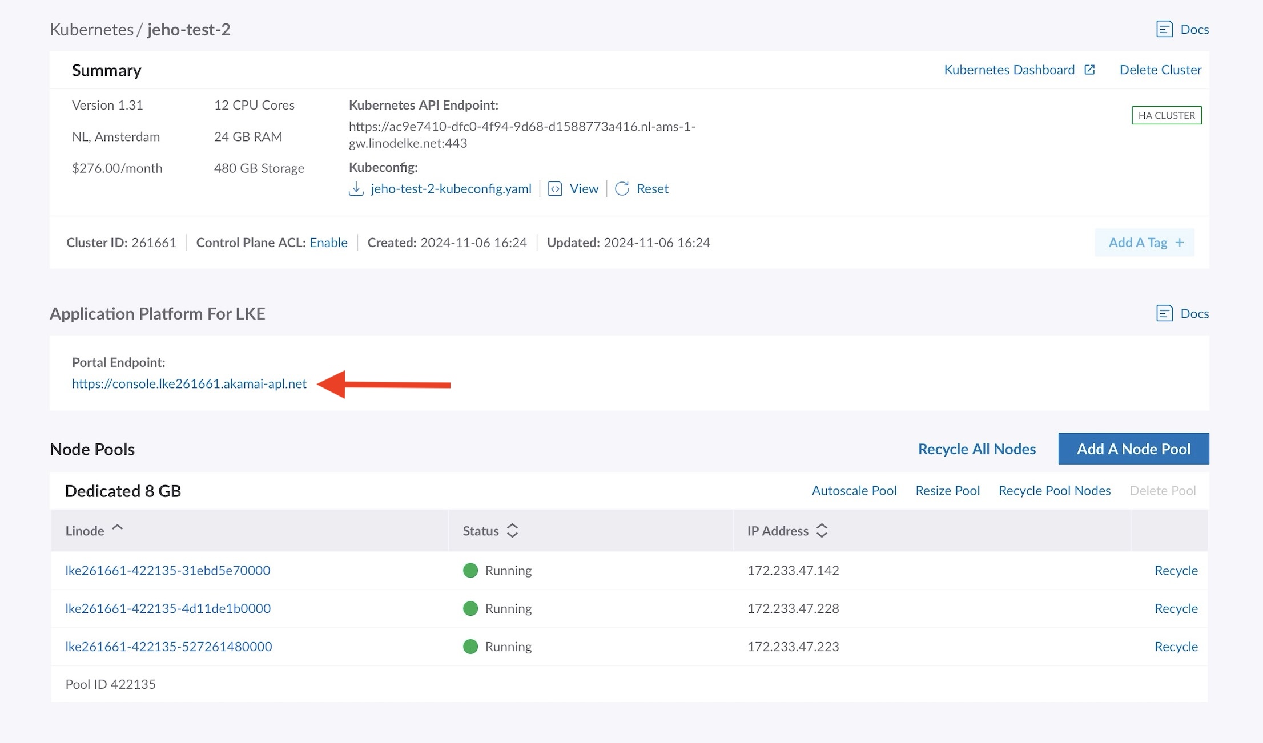Click Recycle Pool Nodes dropdown
This screenshot has width=1263, height=743.
pos(1056,490)
